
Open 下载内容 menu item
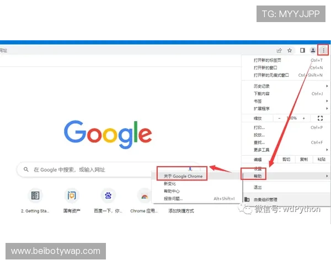point(286,93)
